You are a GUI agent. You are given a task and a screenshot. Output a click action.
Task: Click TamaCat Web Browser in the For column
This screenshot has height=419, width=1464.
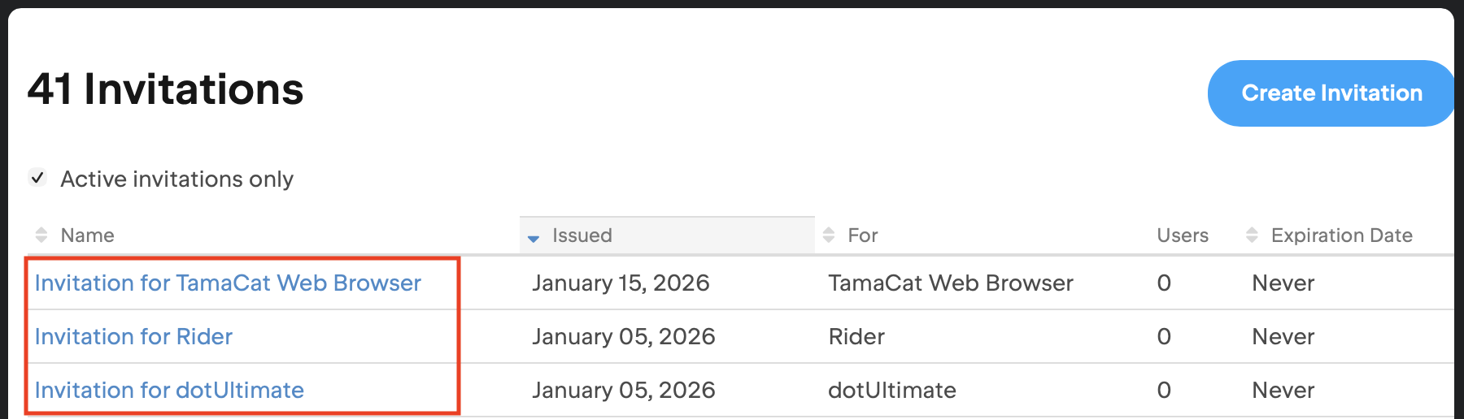[951, 283]
